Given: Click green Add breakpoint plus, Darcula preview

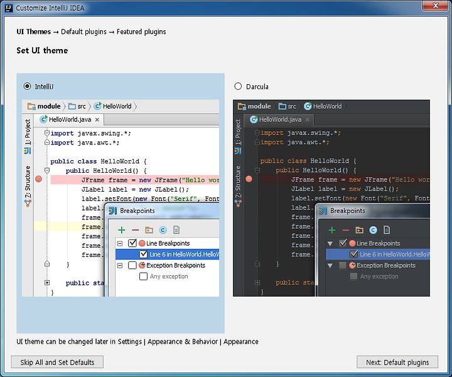Looking at the screenshot, I should click(332, 230).
